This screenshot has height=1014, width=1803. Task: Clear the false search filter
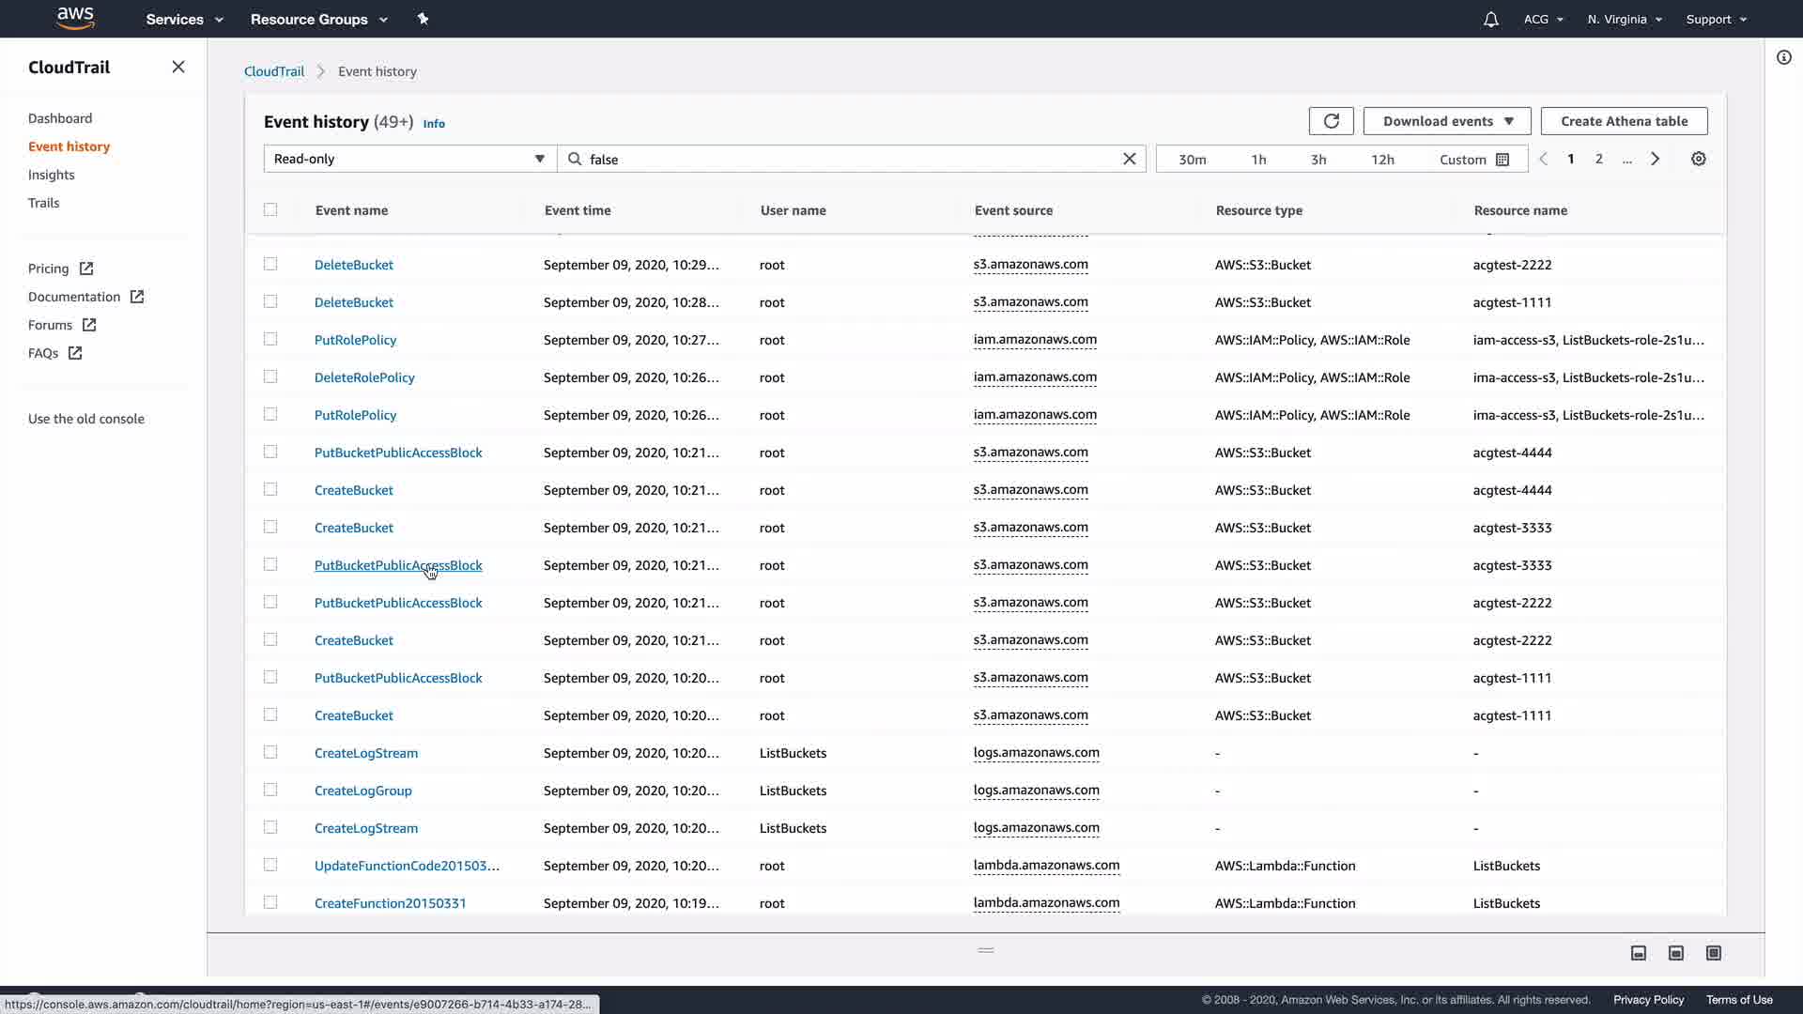click(x=1129, y=160)
